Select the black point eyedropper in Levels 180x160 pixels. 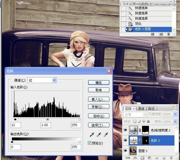92,135
